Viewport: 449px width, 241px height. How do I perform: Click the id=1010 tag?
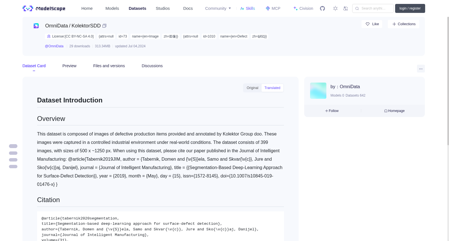click(209, 36)
